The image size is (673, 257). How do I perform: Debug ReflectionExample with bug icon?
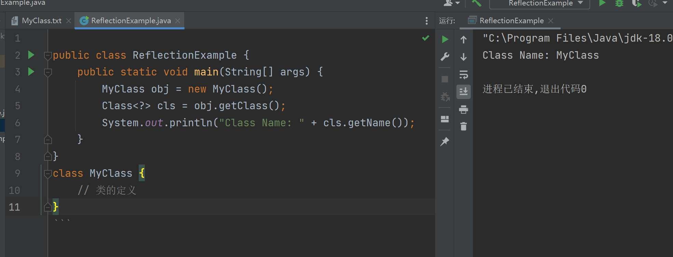[619, 3]
